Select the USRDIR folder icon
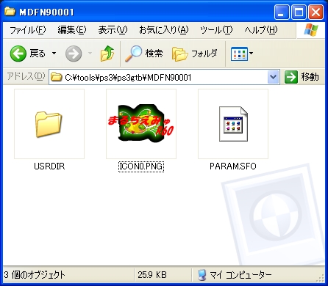Screen dimensions: 328x286 [49, 124]
